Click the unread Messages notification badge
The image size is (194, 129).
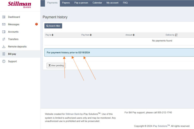click(x=36, y=24)
